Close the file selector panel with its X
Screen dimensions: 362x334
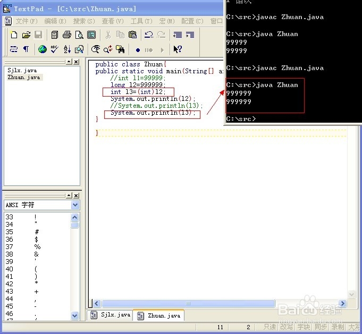click(x=76, y=62)
